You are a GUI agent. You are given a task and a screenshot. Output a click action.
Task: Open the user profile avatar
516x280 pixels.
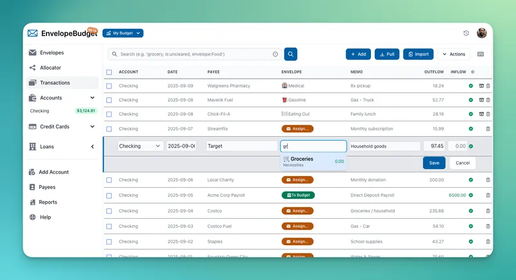[482, 33]
